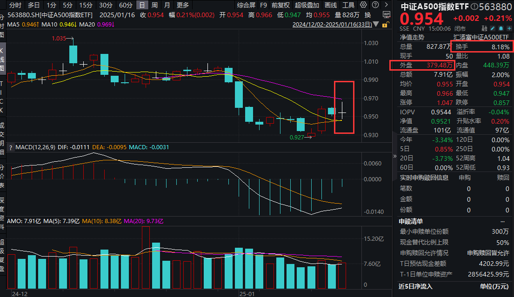The width and height of the screenshot is (514, 297).
Task: Click the right arrow chevron in toolbar
Action: pos(387,5)
